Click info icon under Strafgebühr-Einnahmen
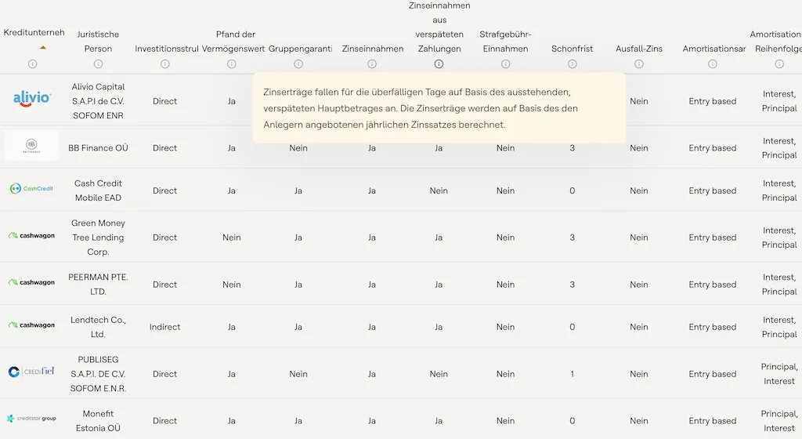802x439 pixels. pos(505,64)
